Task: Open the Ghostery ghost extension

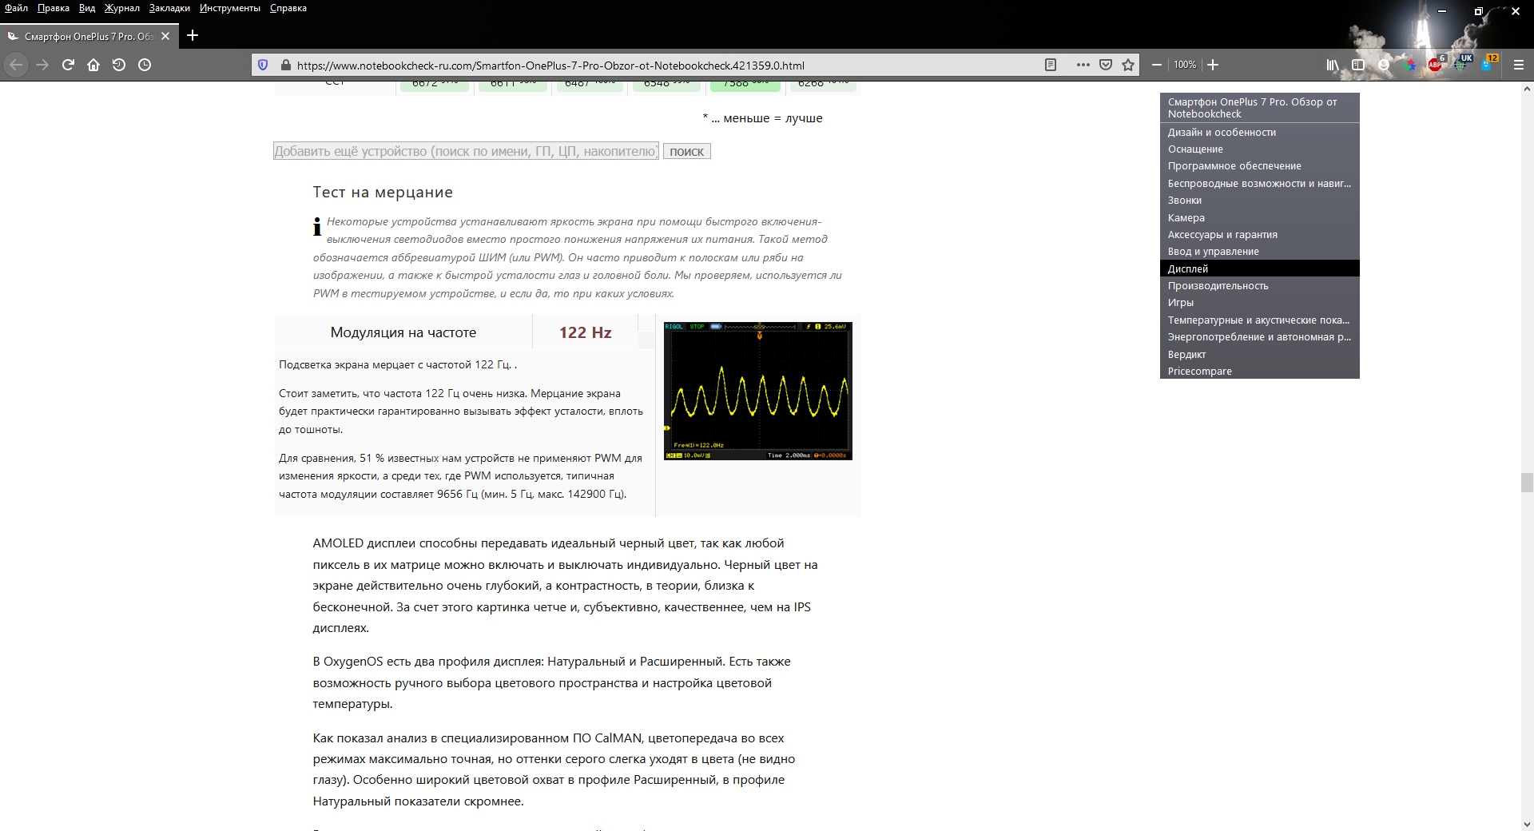Action: pyautogui.click(x=1488, y=64)
